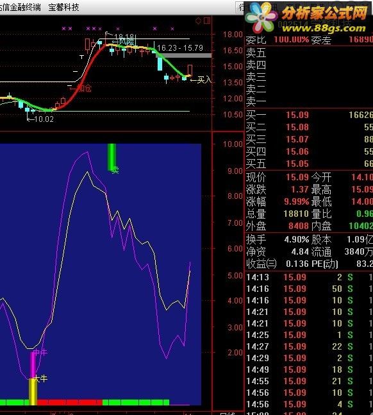Select the 14:13 trade record row
The image size is (373, 415).
coord(310,277)
